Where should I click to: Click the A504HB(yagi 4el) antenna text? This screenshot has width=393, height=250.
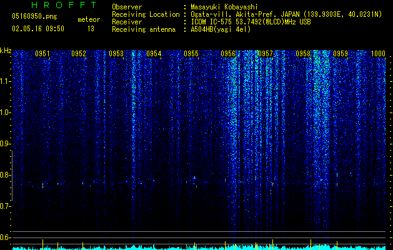tap(221, 29)
